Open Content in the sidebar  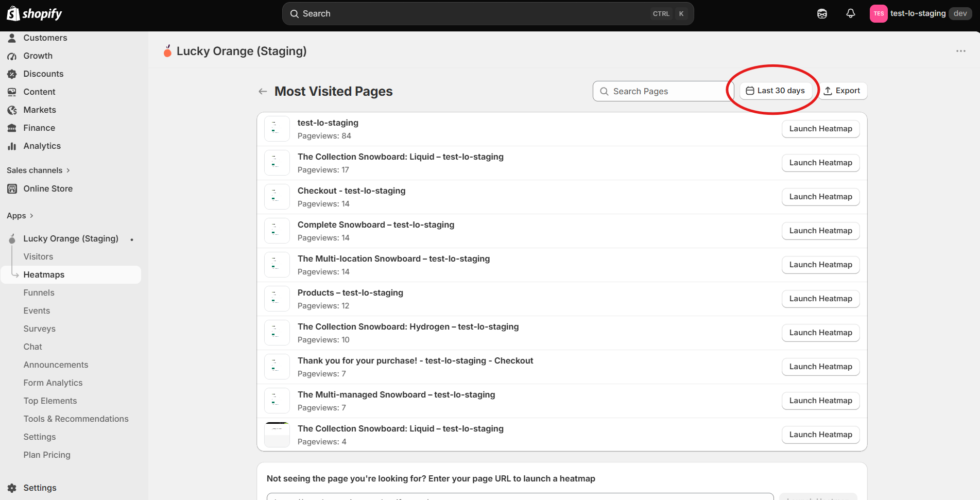pos(39,92)
